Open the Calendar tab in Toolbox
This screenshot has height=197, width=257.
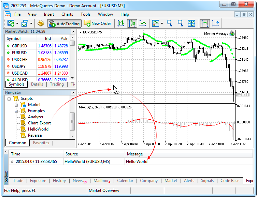(x=125, y=181)
